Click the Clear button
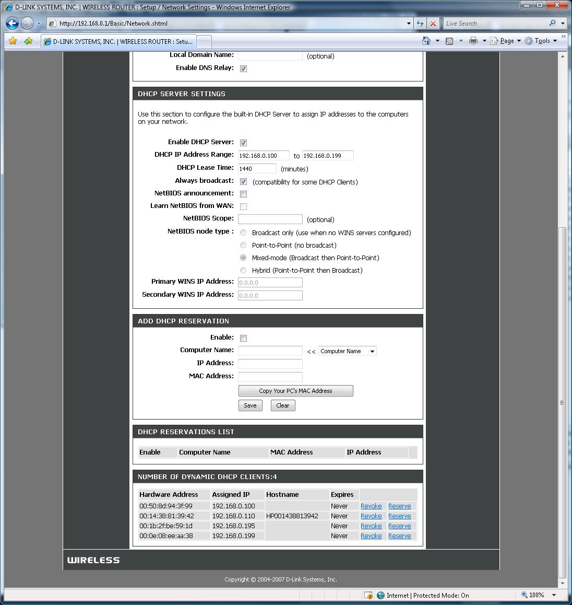The image size is (572, 605). tap(282, 405)
